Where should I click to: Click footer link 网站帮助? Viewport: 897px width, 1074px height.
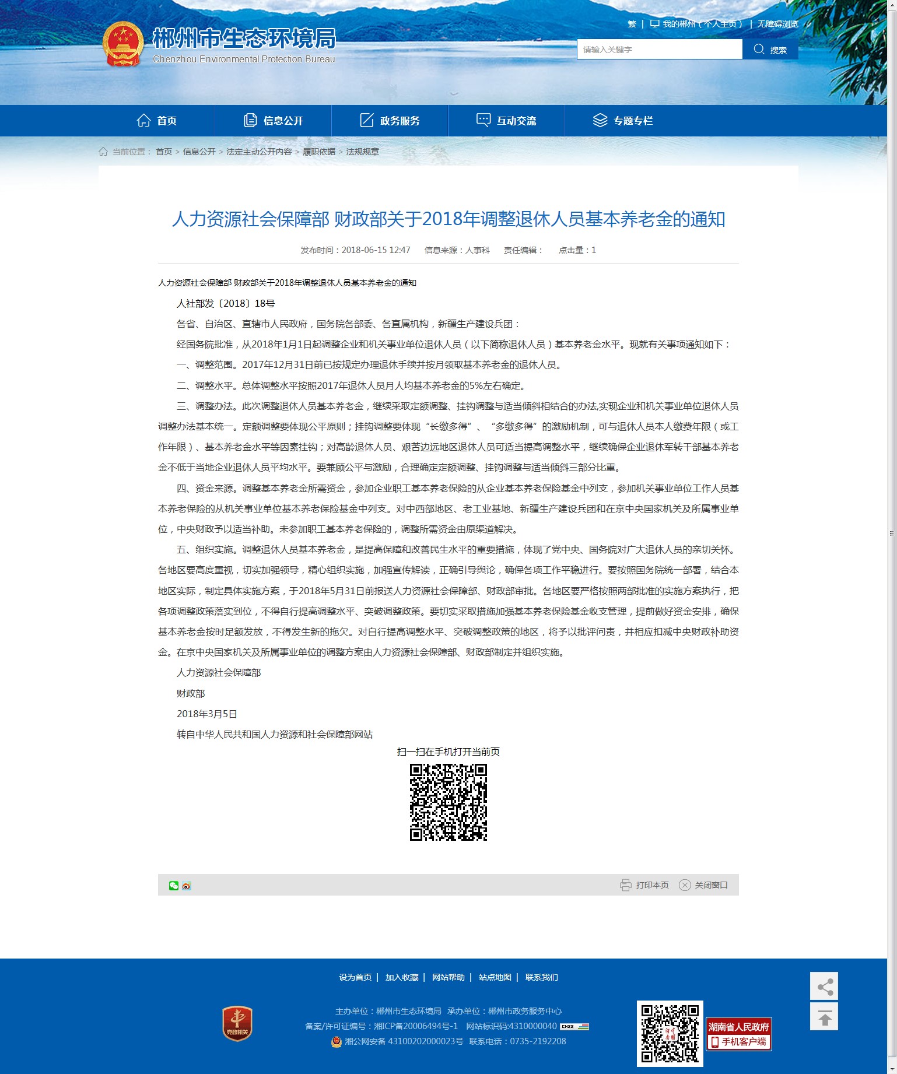point(448,977)
